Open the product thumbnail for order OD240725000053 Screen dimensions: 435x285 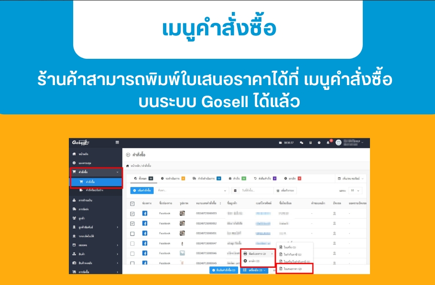(182, 213)
